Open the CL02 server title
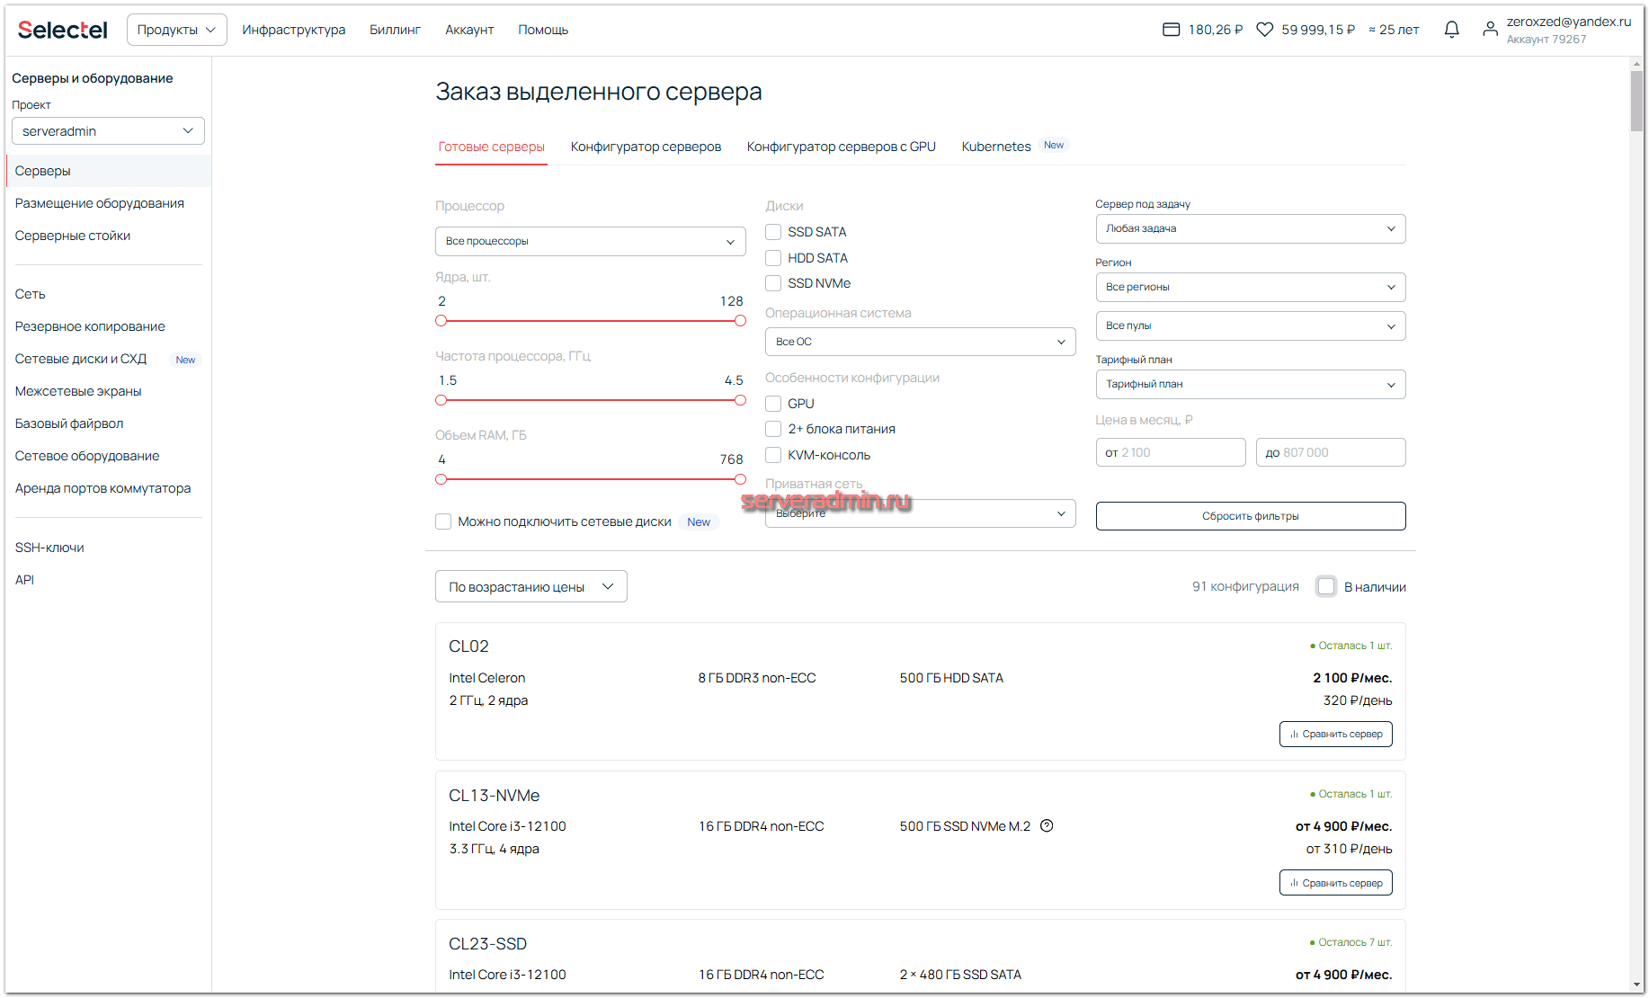 468,646
